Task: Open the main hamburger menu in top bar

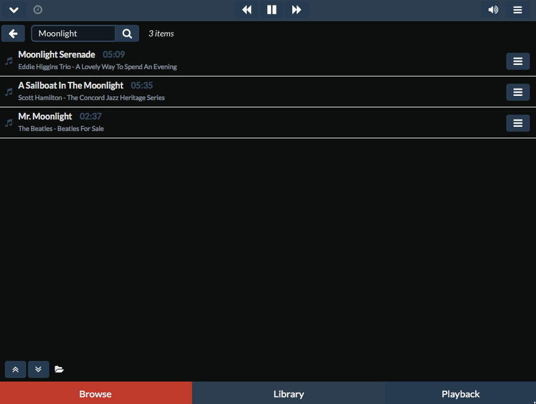Action: click(x=518, y=10)
